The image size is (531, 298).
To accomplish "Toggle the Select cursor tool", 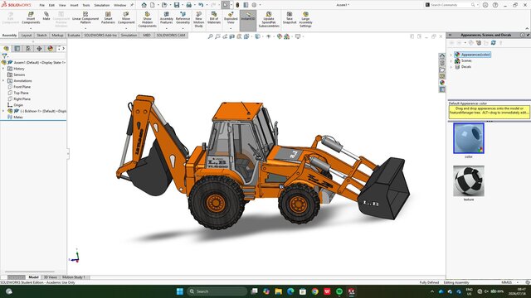I will 225,5.
